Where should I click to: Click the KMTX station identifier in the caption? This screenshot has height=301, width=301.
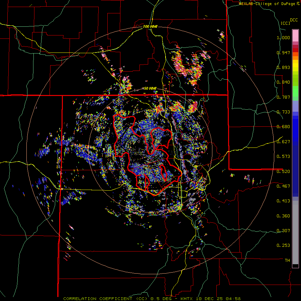tap(187, 299)
